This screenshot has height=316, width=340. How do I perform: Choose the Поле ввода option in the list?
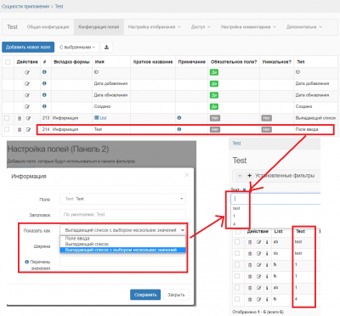(122, 239)
